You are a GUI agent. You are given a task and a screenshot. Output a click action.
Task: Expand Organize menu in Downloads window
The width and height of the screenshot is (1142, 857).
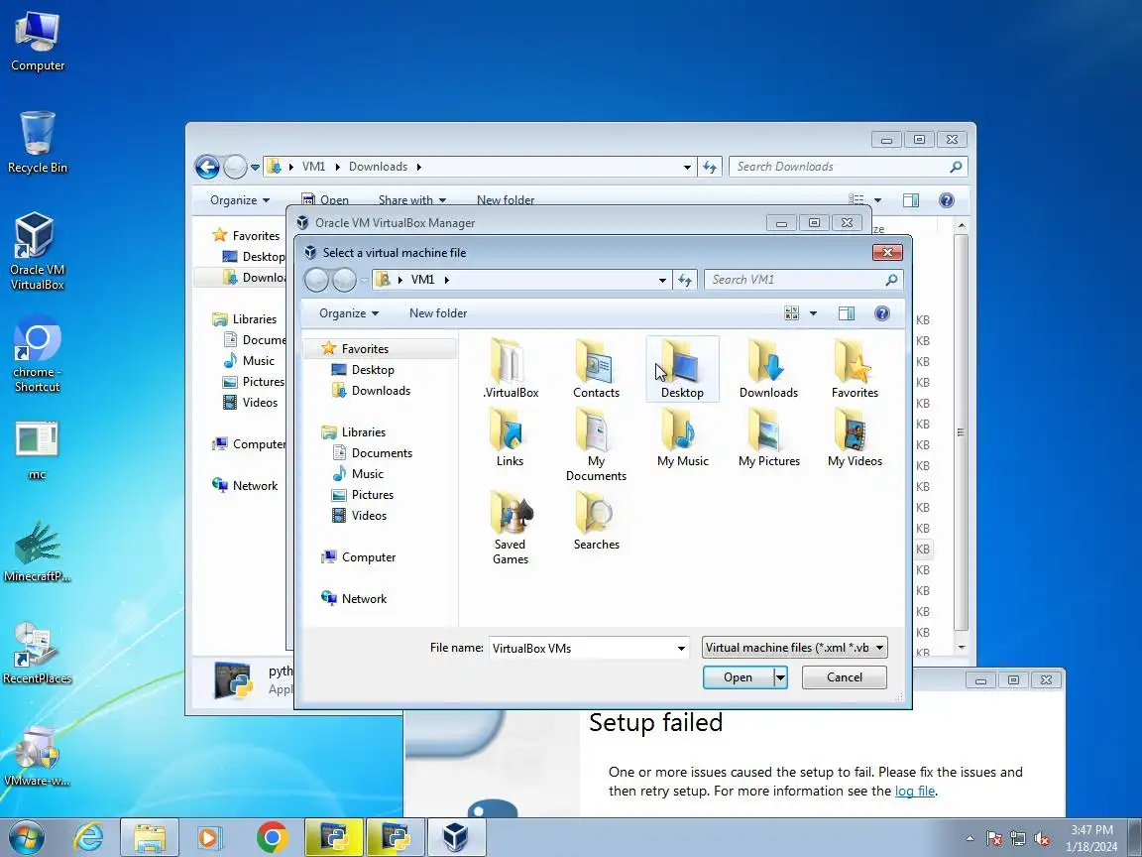point(240,200)
